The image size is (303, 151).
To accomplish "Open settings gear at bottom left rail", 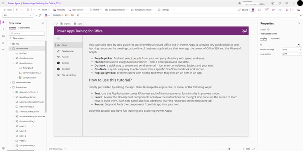I will click(x=3, y=148).
